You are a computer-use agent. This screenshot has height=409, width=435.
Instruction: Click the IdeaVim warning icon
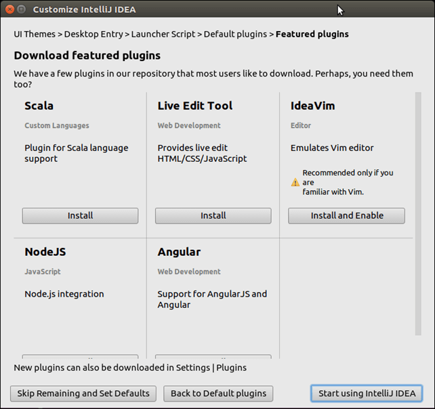(x=295, y=182)
